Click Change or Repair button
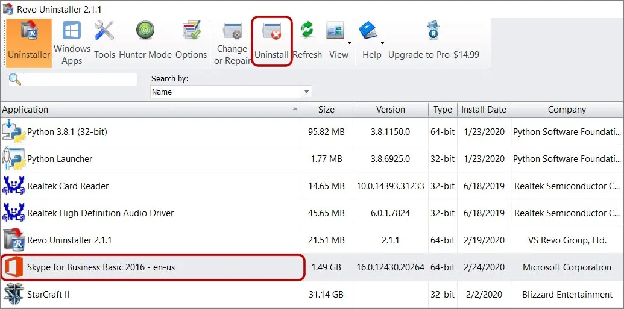The width and height of the screenshot is (624, 309). coord(232,43)
